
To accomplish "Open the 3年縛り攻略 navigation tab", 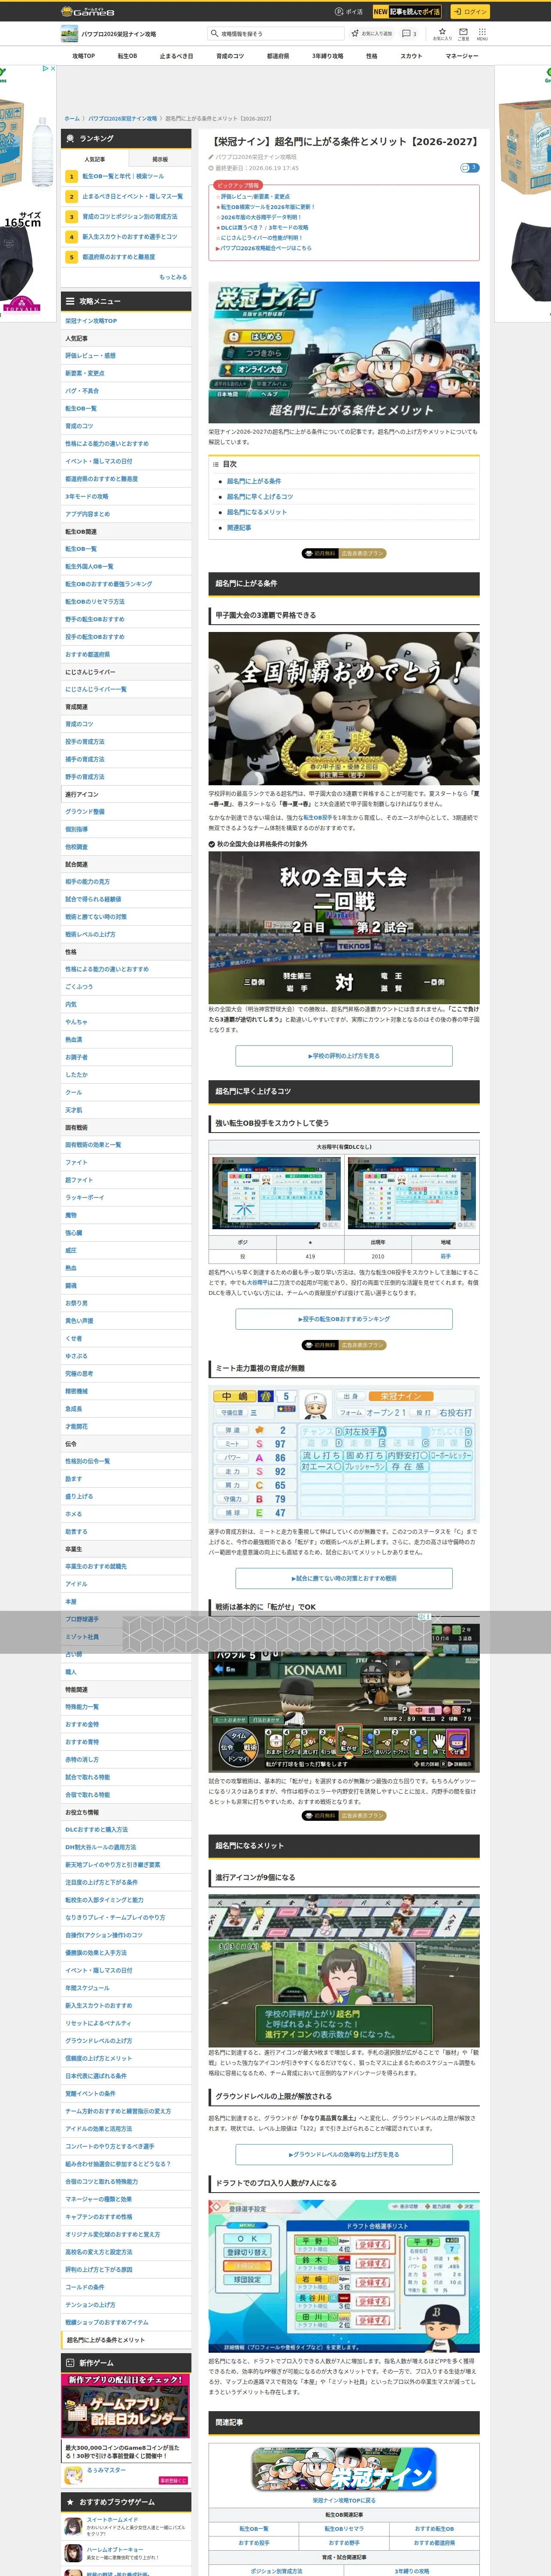I will click(x=327, y=56).
